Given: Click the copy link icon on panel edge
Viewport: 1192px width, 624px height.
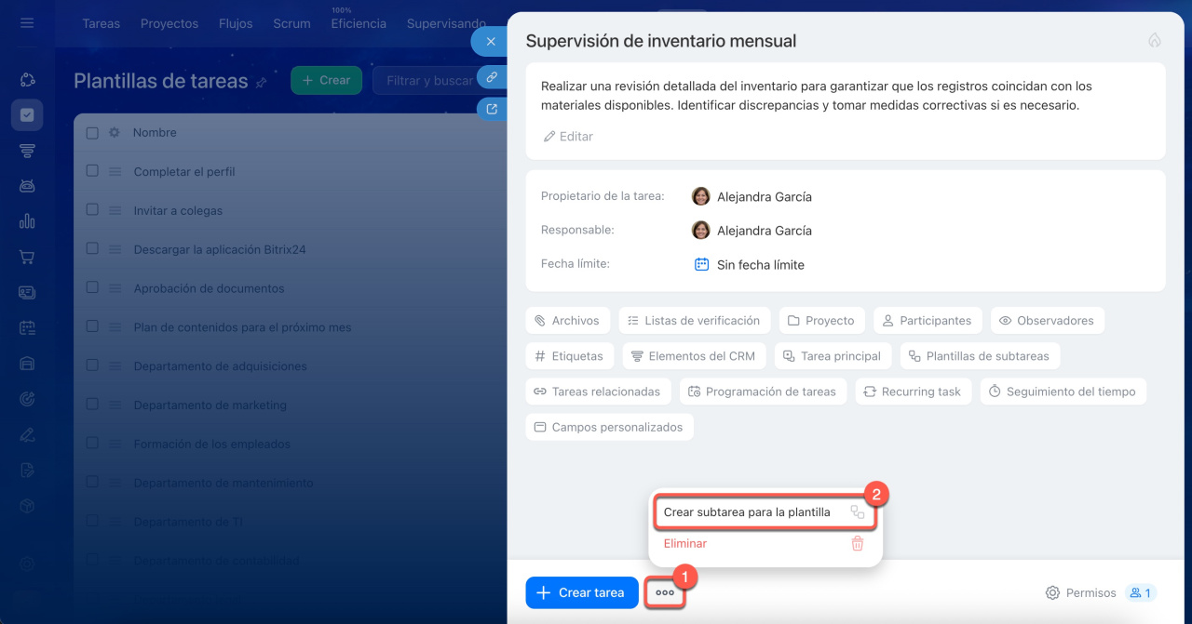Looking at the screenshot, I should click(491, 77).
